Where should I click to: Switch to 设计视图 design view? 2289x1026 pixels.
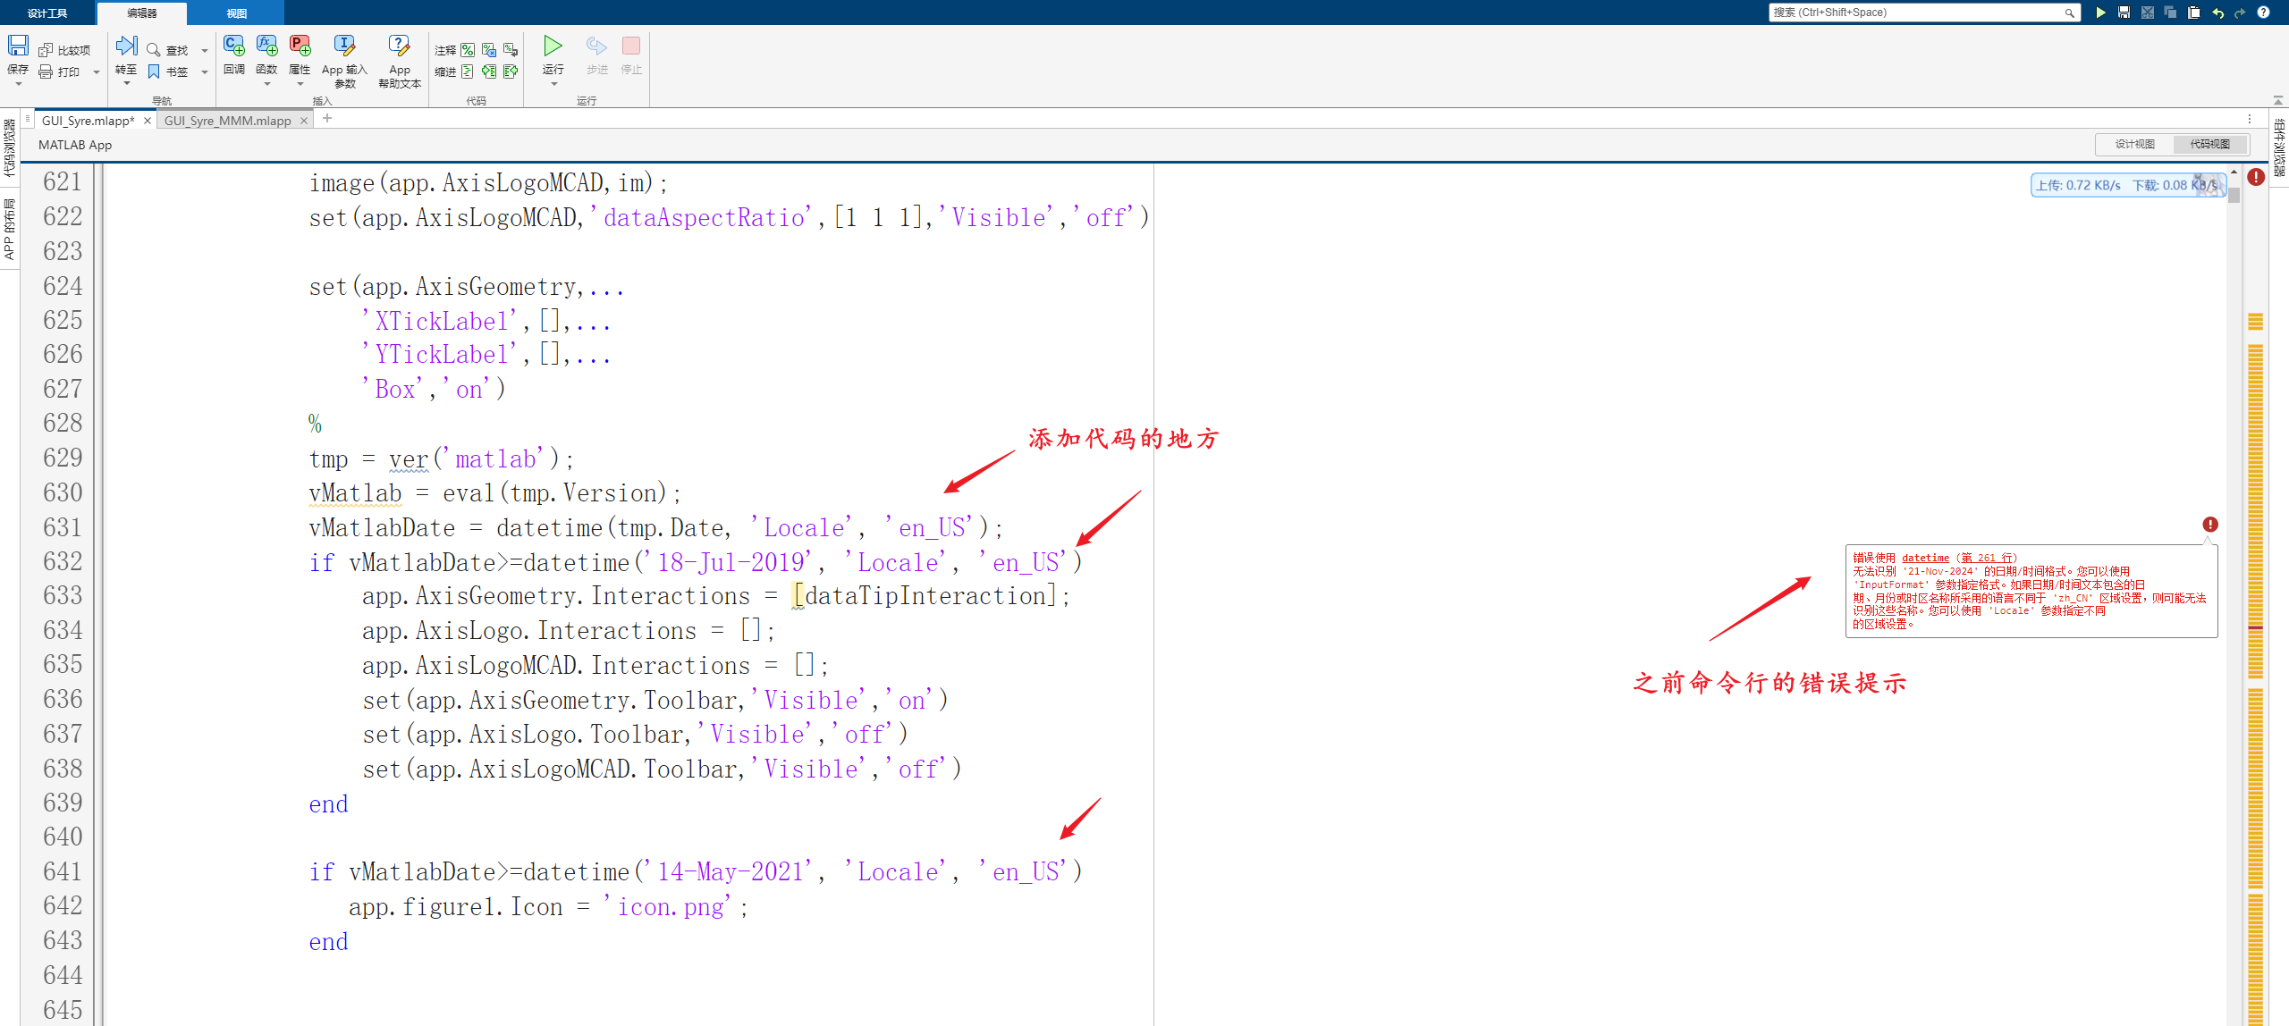pyautogui.click(x=2134, y=144)
